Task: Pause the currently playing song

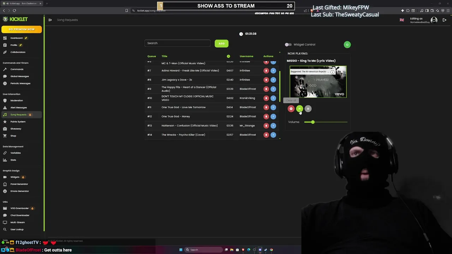Action: [x=308, y=109]
